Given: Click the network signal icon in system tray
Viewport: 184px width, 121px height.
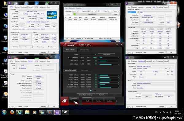Looking at the screenshot, I should [167, 112].
